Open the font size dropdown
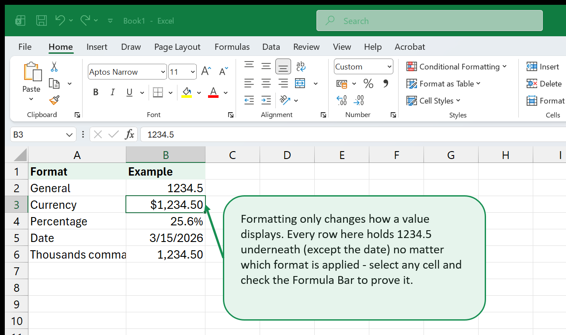 [193, 72]
